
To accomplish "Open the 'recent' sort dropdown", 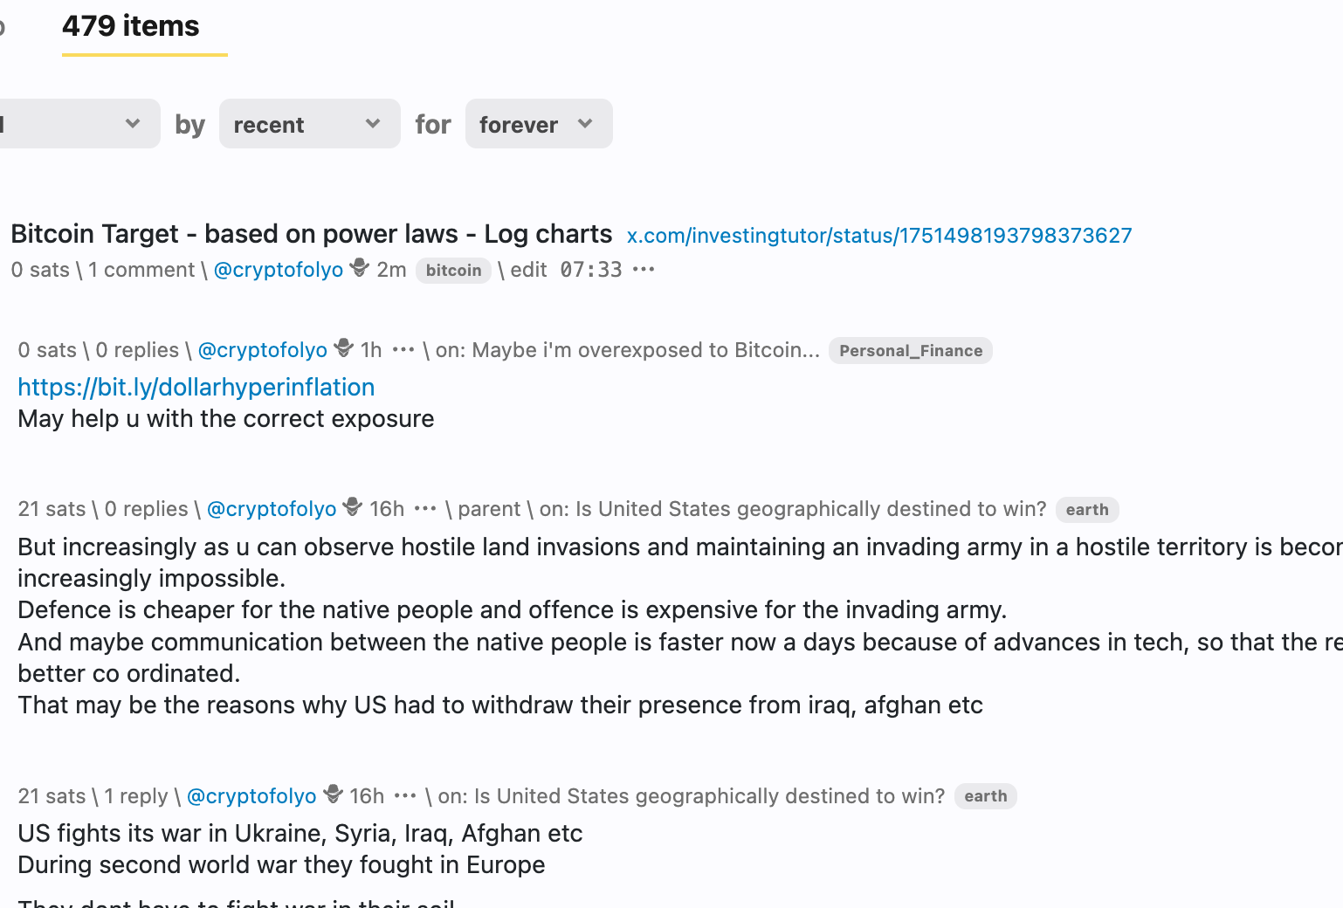I will click(309, 124).
